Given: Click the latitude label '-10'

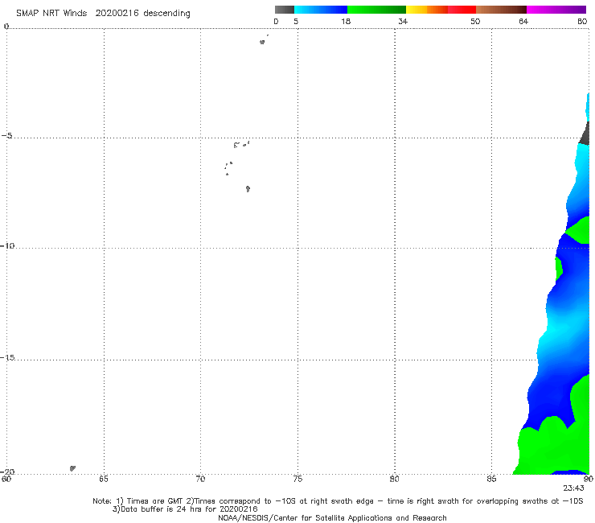Looking at the screenshot, I should (7, 245).
